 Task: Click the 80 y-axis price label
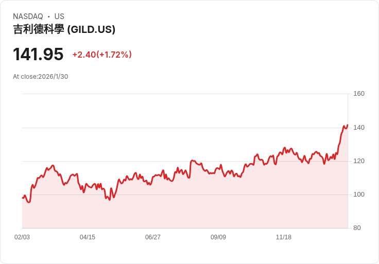click(357, 228)
